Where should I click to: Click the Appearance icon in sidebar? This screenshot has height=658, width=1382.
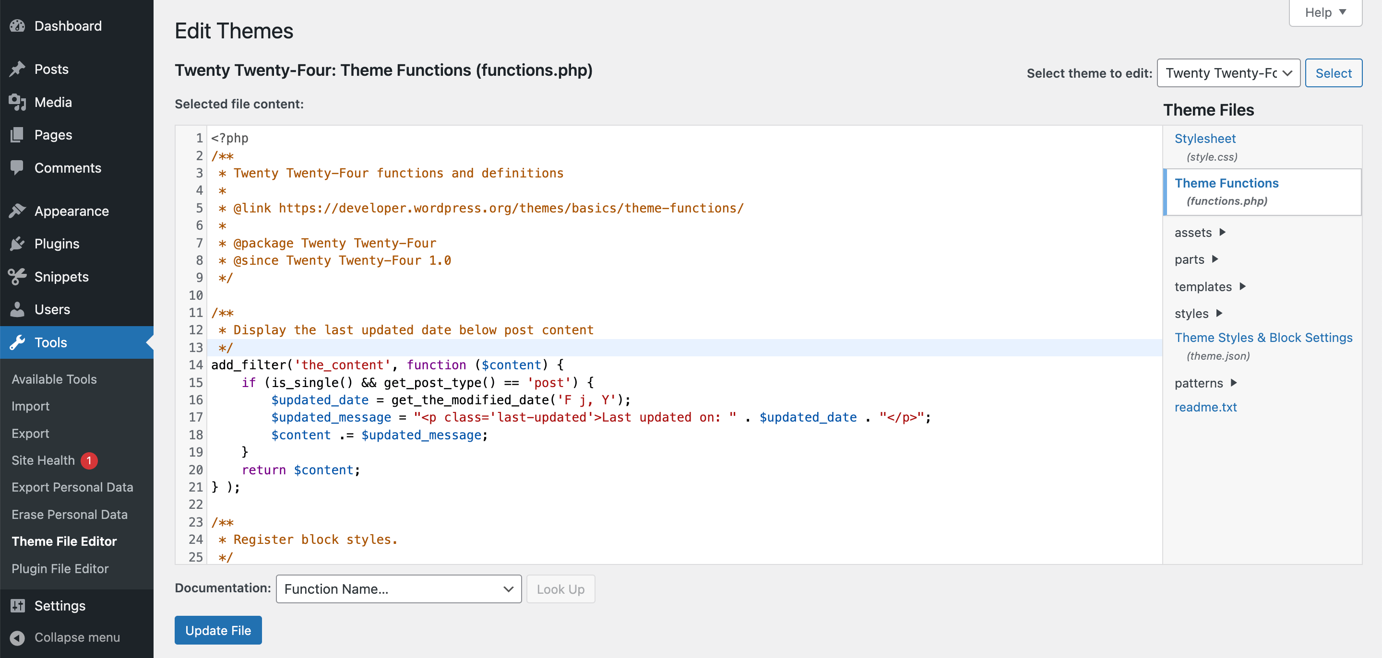tap(17, 211)
